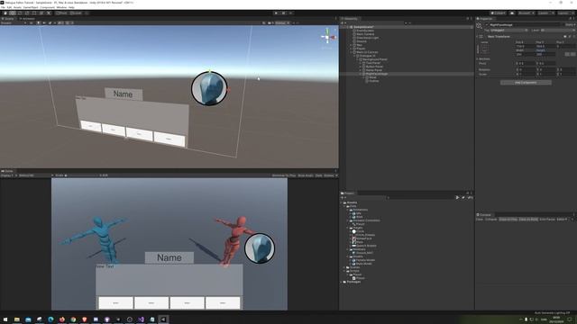This screenshot has height=324, width=577.
Task: Collapse the Main UI Canvas hierarchy node
Action: [x=351, y=52]
